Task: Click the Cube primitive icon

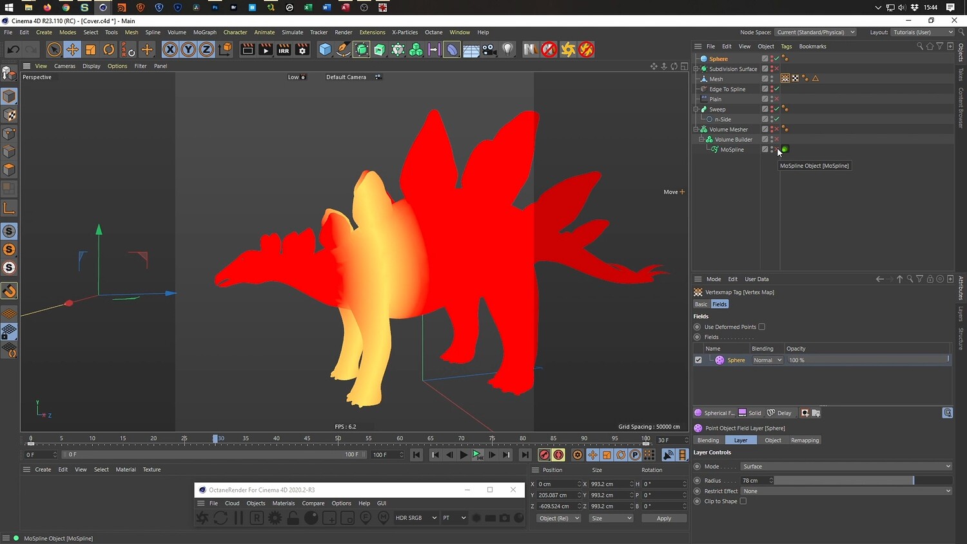Action: [326, 50]
